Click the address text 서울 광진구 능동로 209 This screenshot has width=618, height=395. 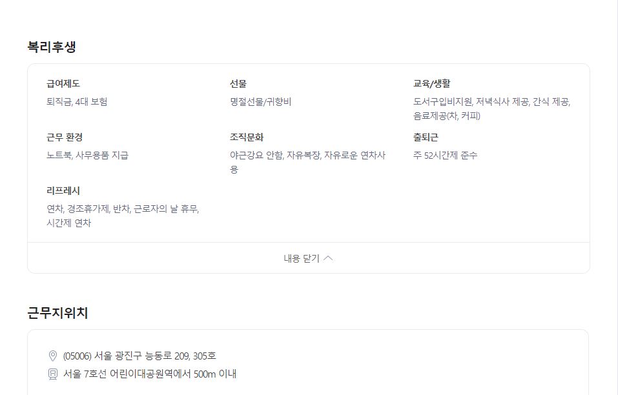[142, 356]
